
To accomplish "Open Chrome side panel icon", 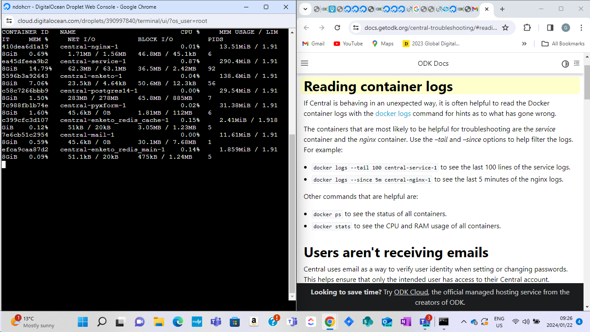I will 550,28.
